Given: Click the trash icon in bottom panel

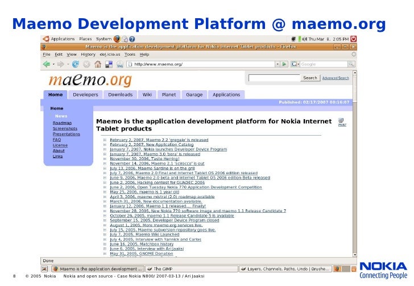Looking at the screenshot, I should tap(354, 269).
